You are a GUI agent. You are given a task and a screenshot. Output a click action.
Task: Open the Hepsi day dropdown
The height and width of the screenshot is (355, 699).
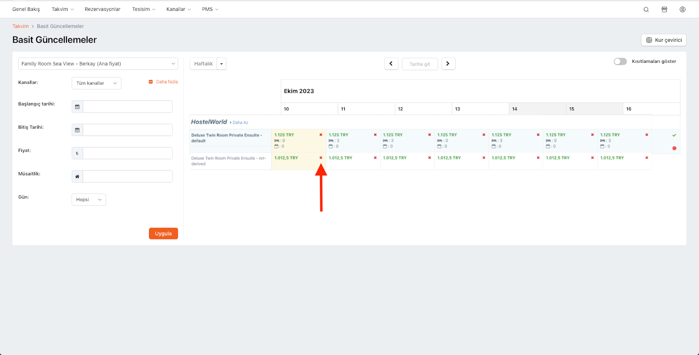pos(89,200)
